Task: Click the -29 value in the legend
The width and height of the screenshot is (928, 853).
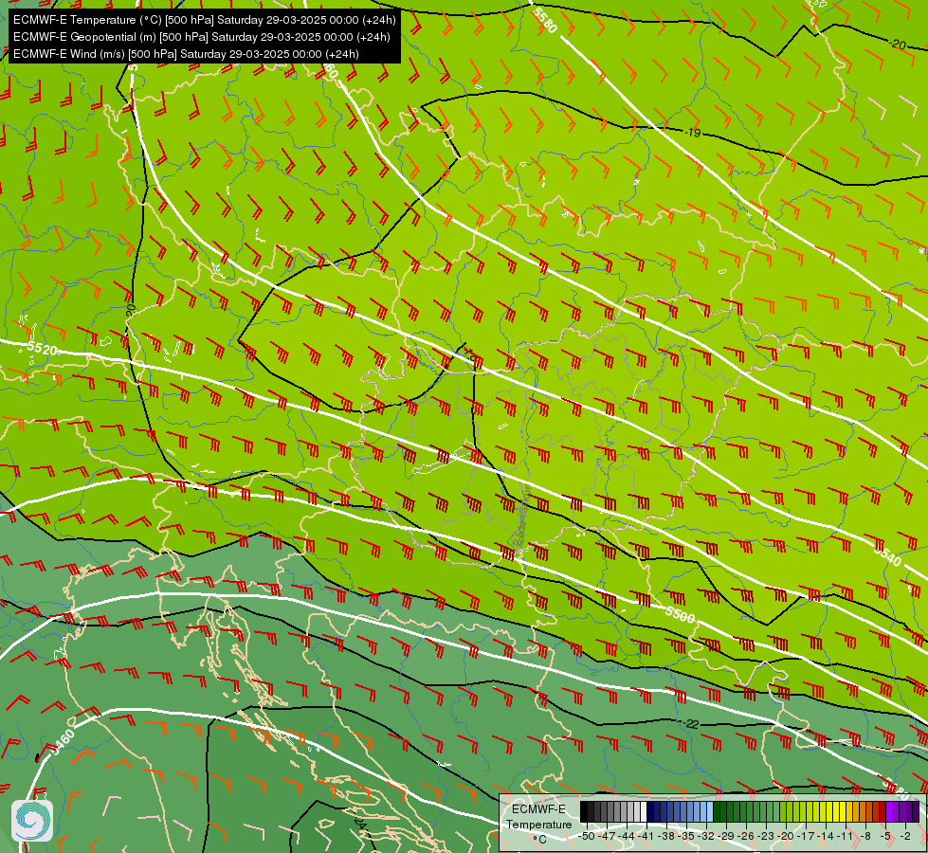Action: click(x=726, y=836)
